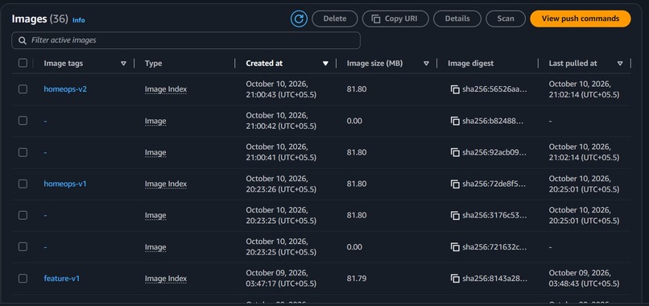Copy digest icon for sha256:721632c
This screenshot has height=306, width=649.
(455, 247)
